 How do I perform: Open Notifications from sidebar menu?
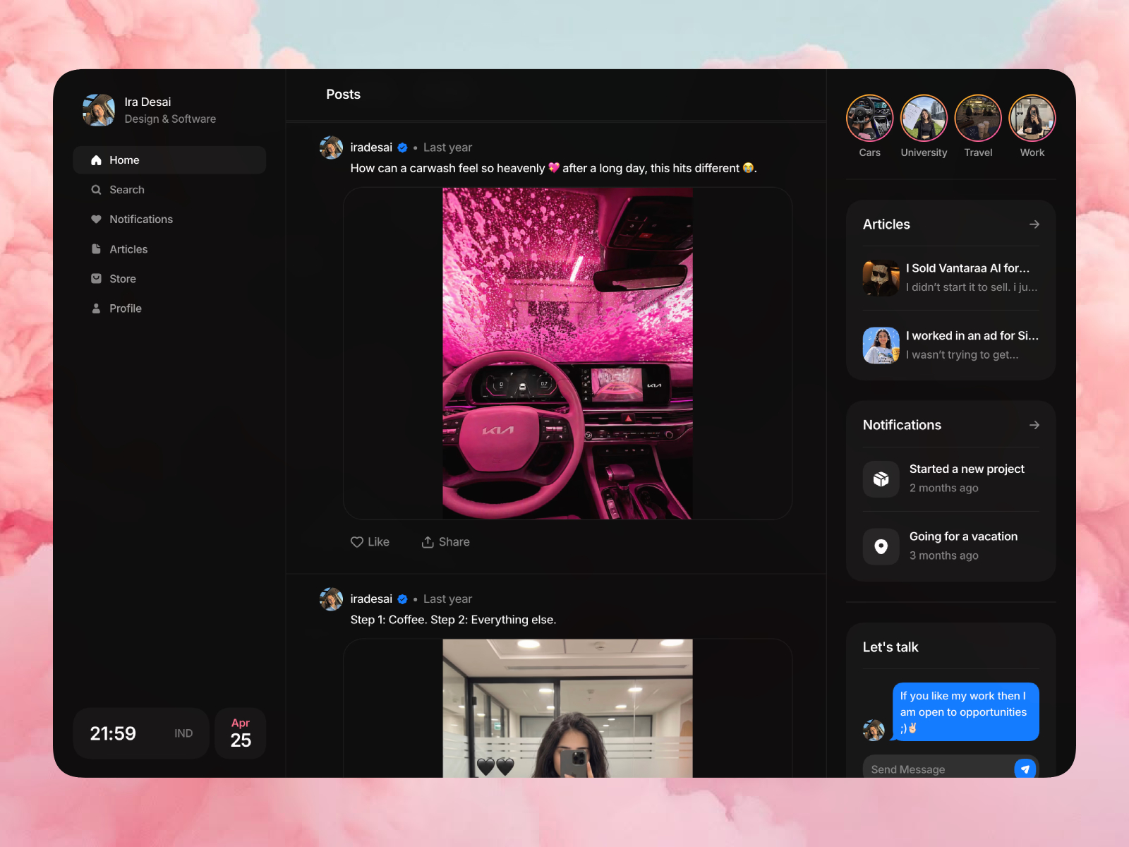(169, 220)
